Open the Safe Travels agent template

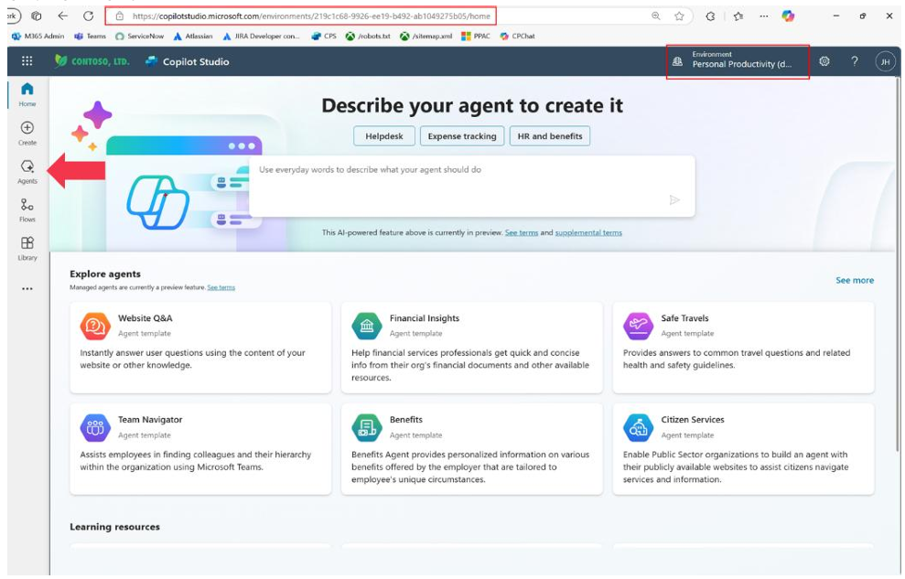743,348
